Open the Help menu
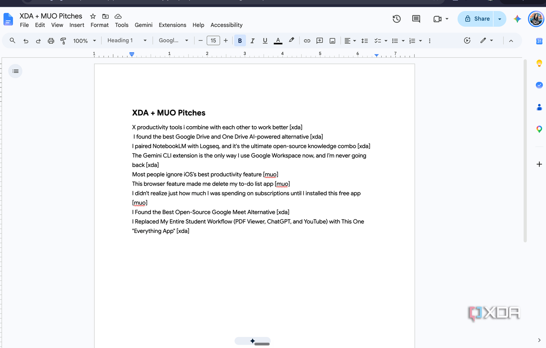The image size is (546, 348). [x=198, y=25]
